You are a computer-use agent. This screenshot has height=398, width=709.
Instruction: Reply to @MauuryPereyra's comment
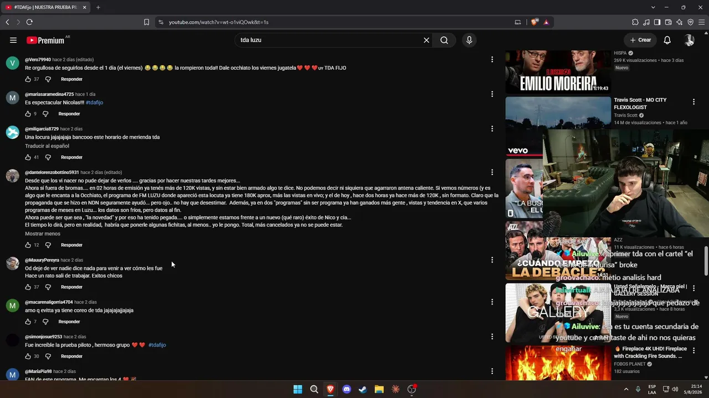point(71,287)
